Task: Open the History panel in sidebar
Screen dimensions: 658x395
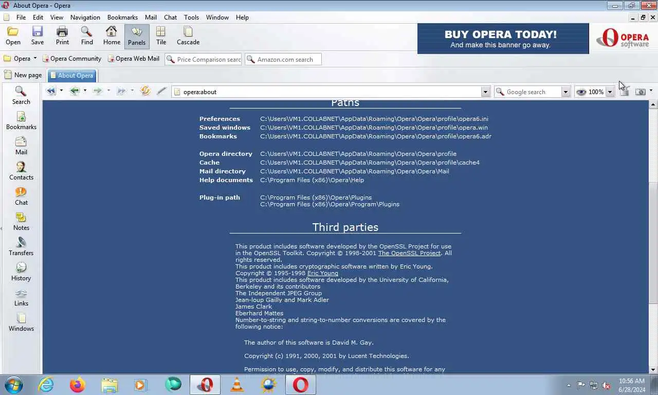Action: click(21, 272)
